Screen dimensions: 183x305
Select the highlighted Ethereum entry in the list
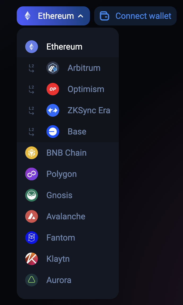click(64, 47)
